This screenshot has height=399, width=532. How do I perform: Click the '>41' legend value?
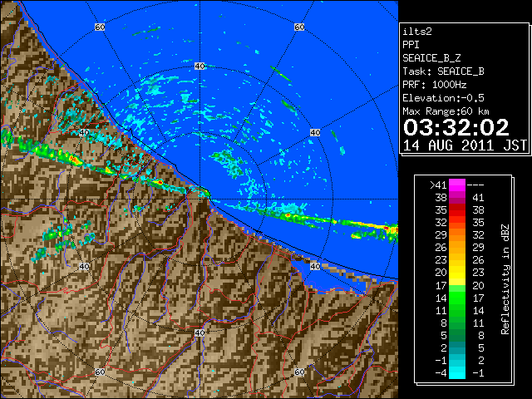pyautogui.click(x=438, y=185)
